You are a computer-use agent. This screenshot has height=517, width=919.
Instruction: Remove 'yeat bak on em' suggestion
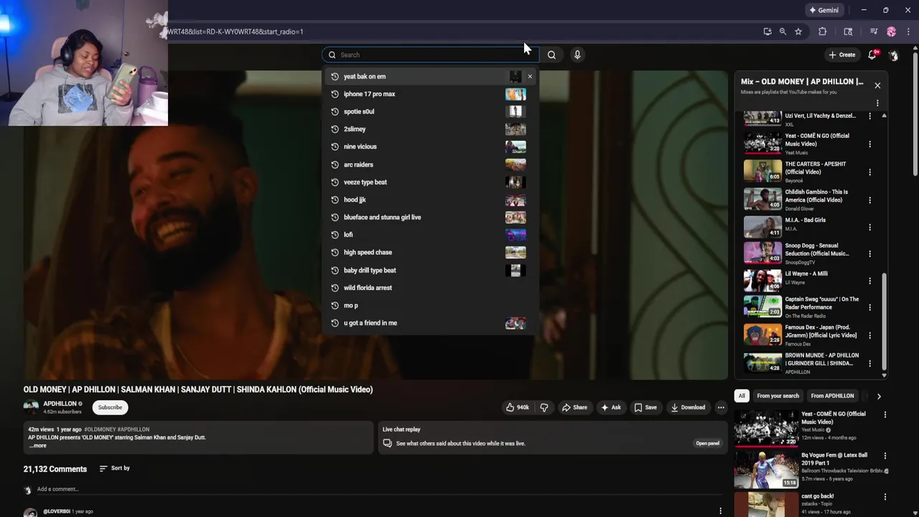tap(530, 76)
